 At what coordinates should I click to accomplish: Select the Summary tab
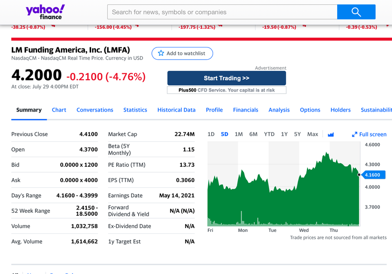[29, 110]
